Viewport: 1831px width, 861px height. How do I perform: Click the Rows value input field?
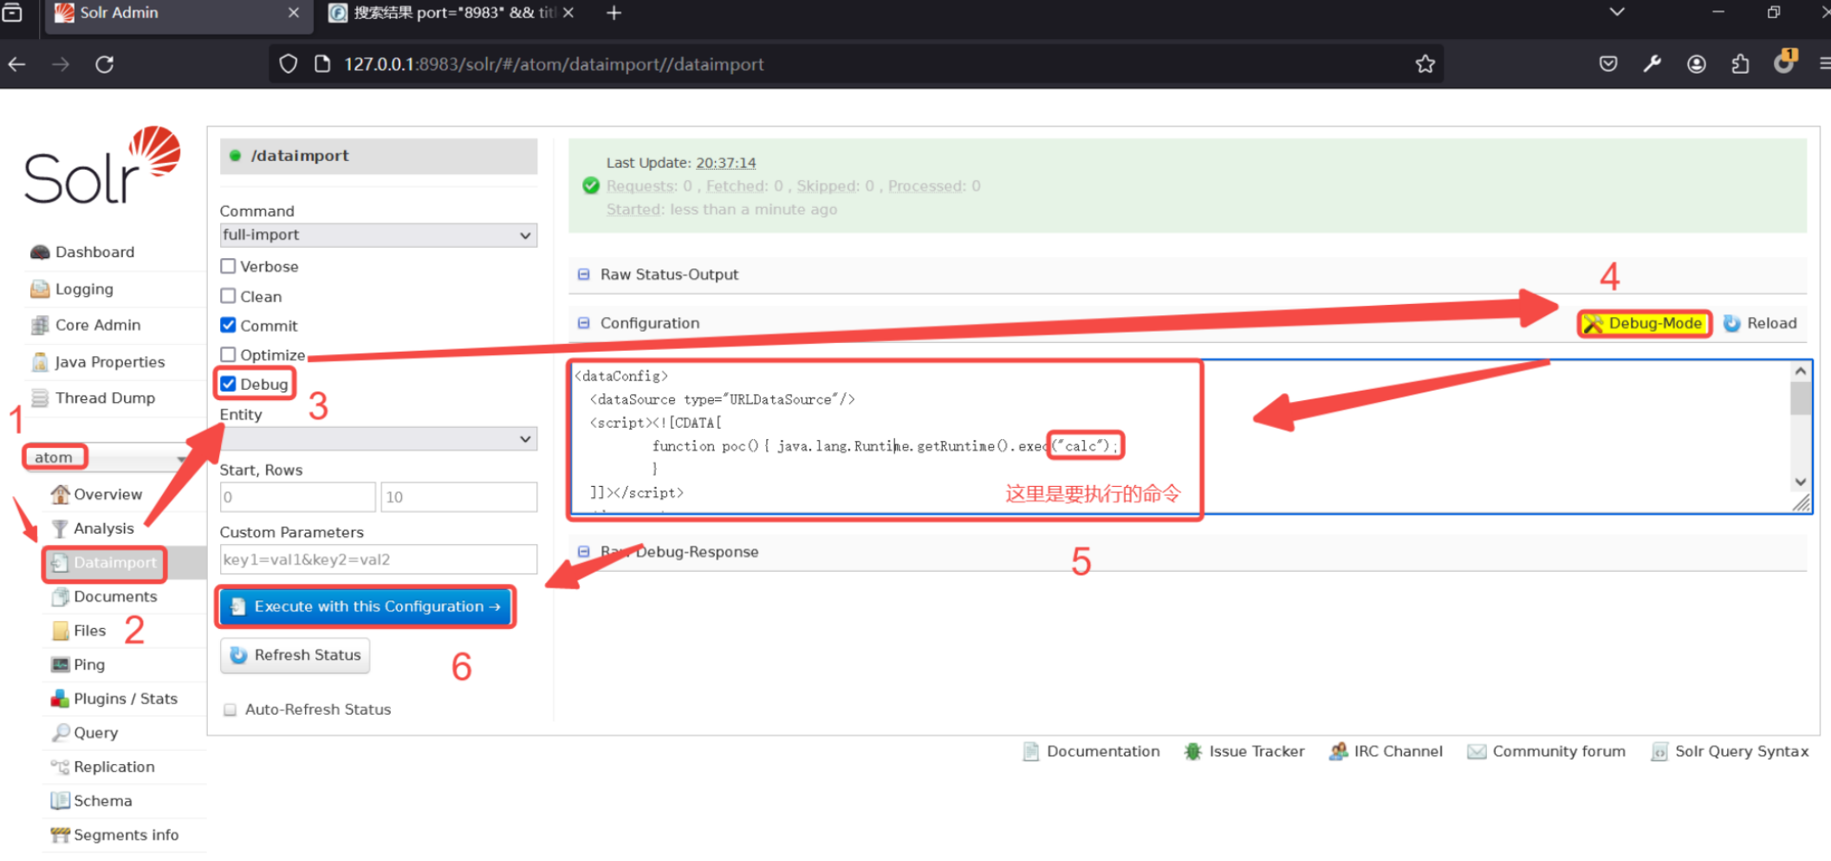(x=458, y=497)
